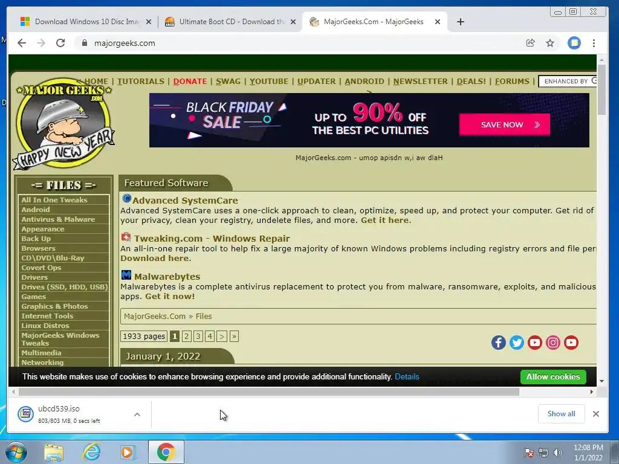Image resolution: width=619 pixels, height=464 pixels.
Task: Open the Advanced SystemCare icon
Action: point(127,198)
